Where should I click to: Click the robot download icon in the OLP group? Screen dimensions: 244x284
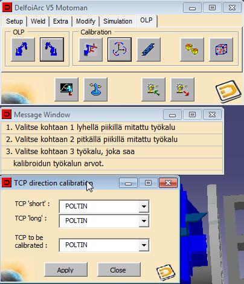(52, 50)
